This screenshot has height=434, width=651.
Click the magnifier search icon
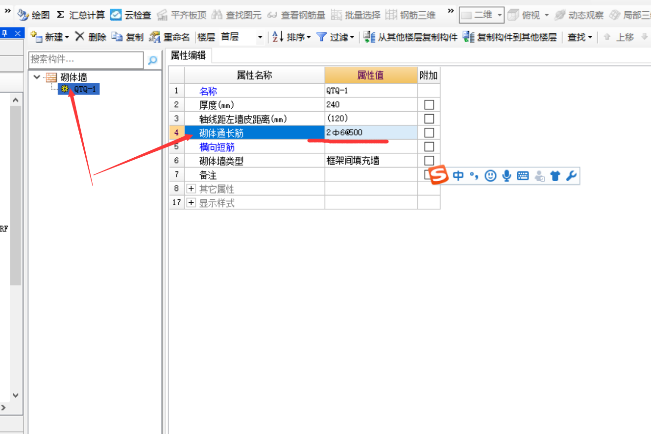click(152, 60)
